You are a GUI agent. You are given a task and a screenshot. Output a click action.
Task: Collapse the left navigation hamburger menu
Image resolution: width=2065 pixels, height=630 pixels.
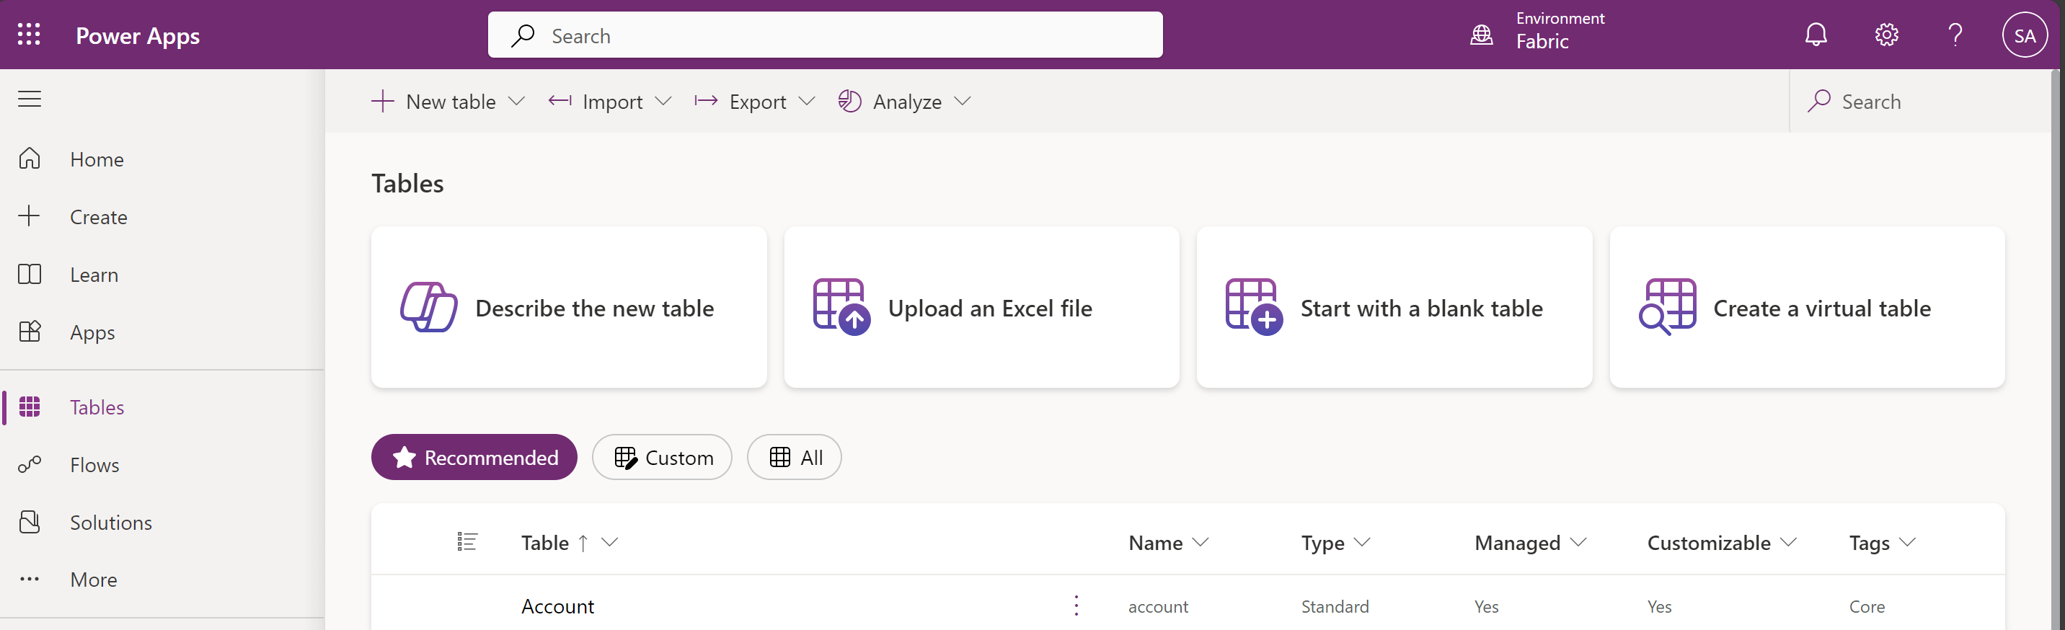click(30, 99)
